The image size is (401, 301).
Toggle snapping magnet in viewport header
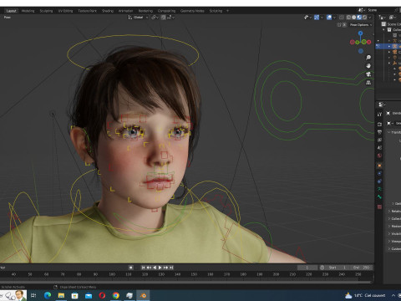pyautogui.click(x=163, y=18)
